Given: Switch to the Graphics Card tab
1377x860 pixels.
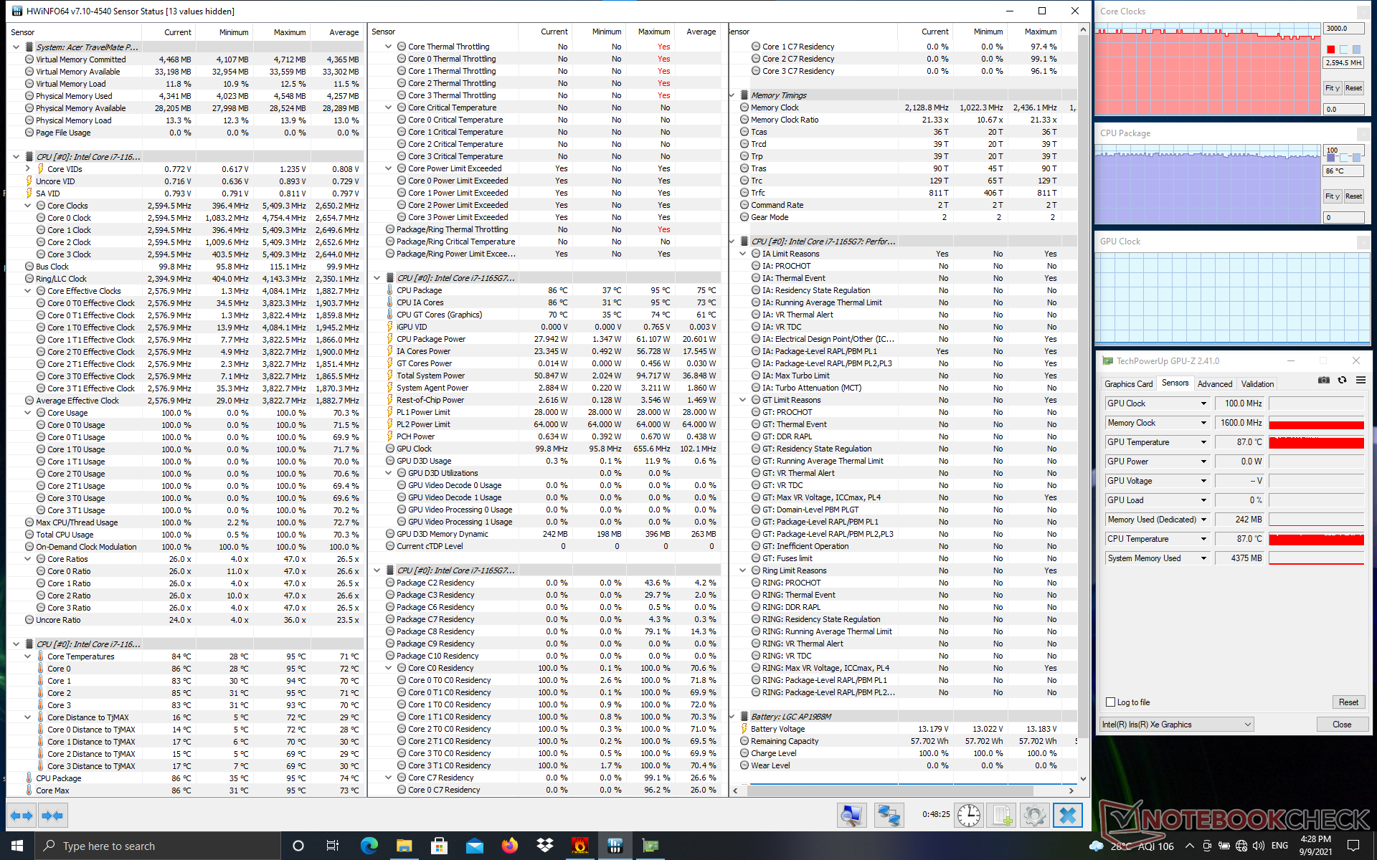Looking at the screenshot, I should coord(1128,384).
